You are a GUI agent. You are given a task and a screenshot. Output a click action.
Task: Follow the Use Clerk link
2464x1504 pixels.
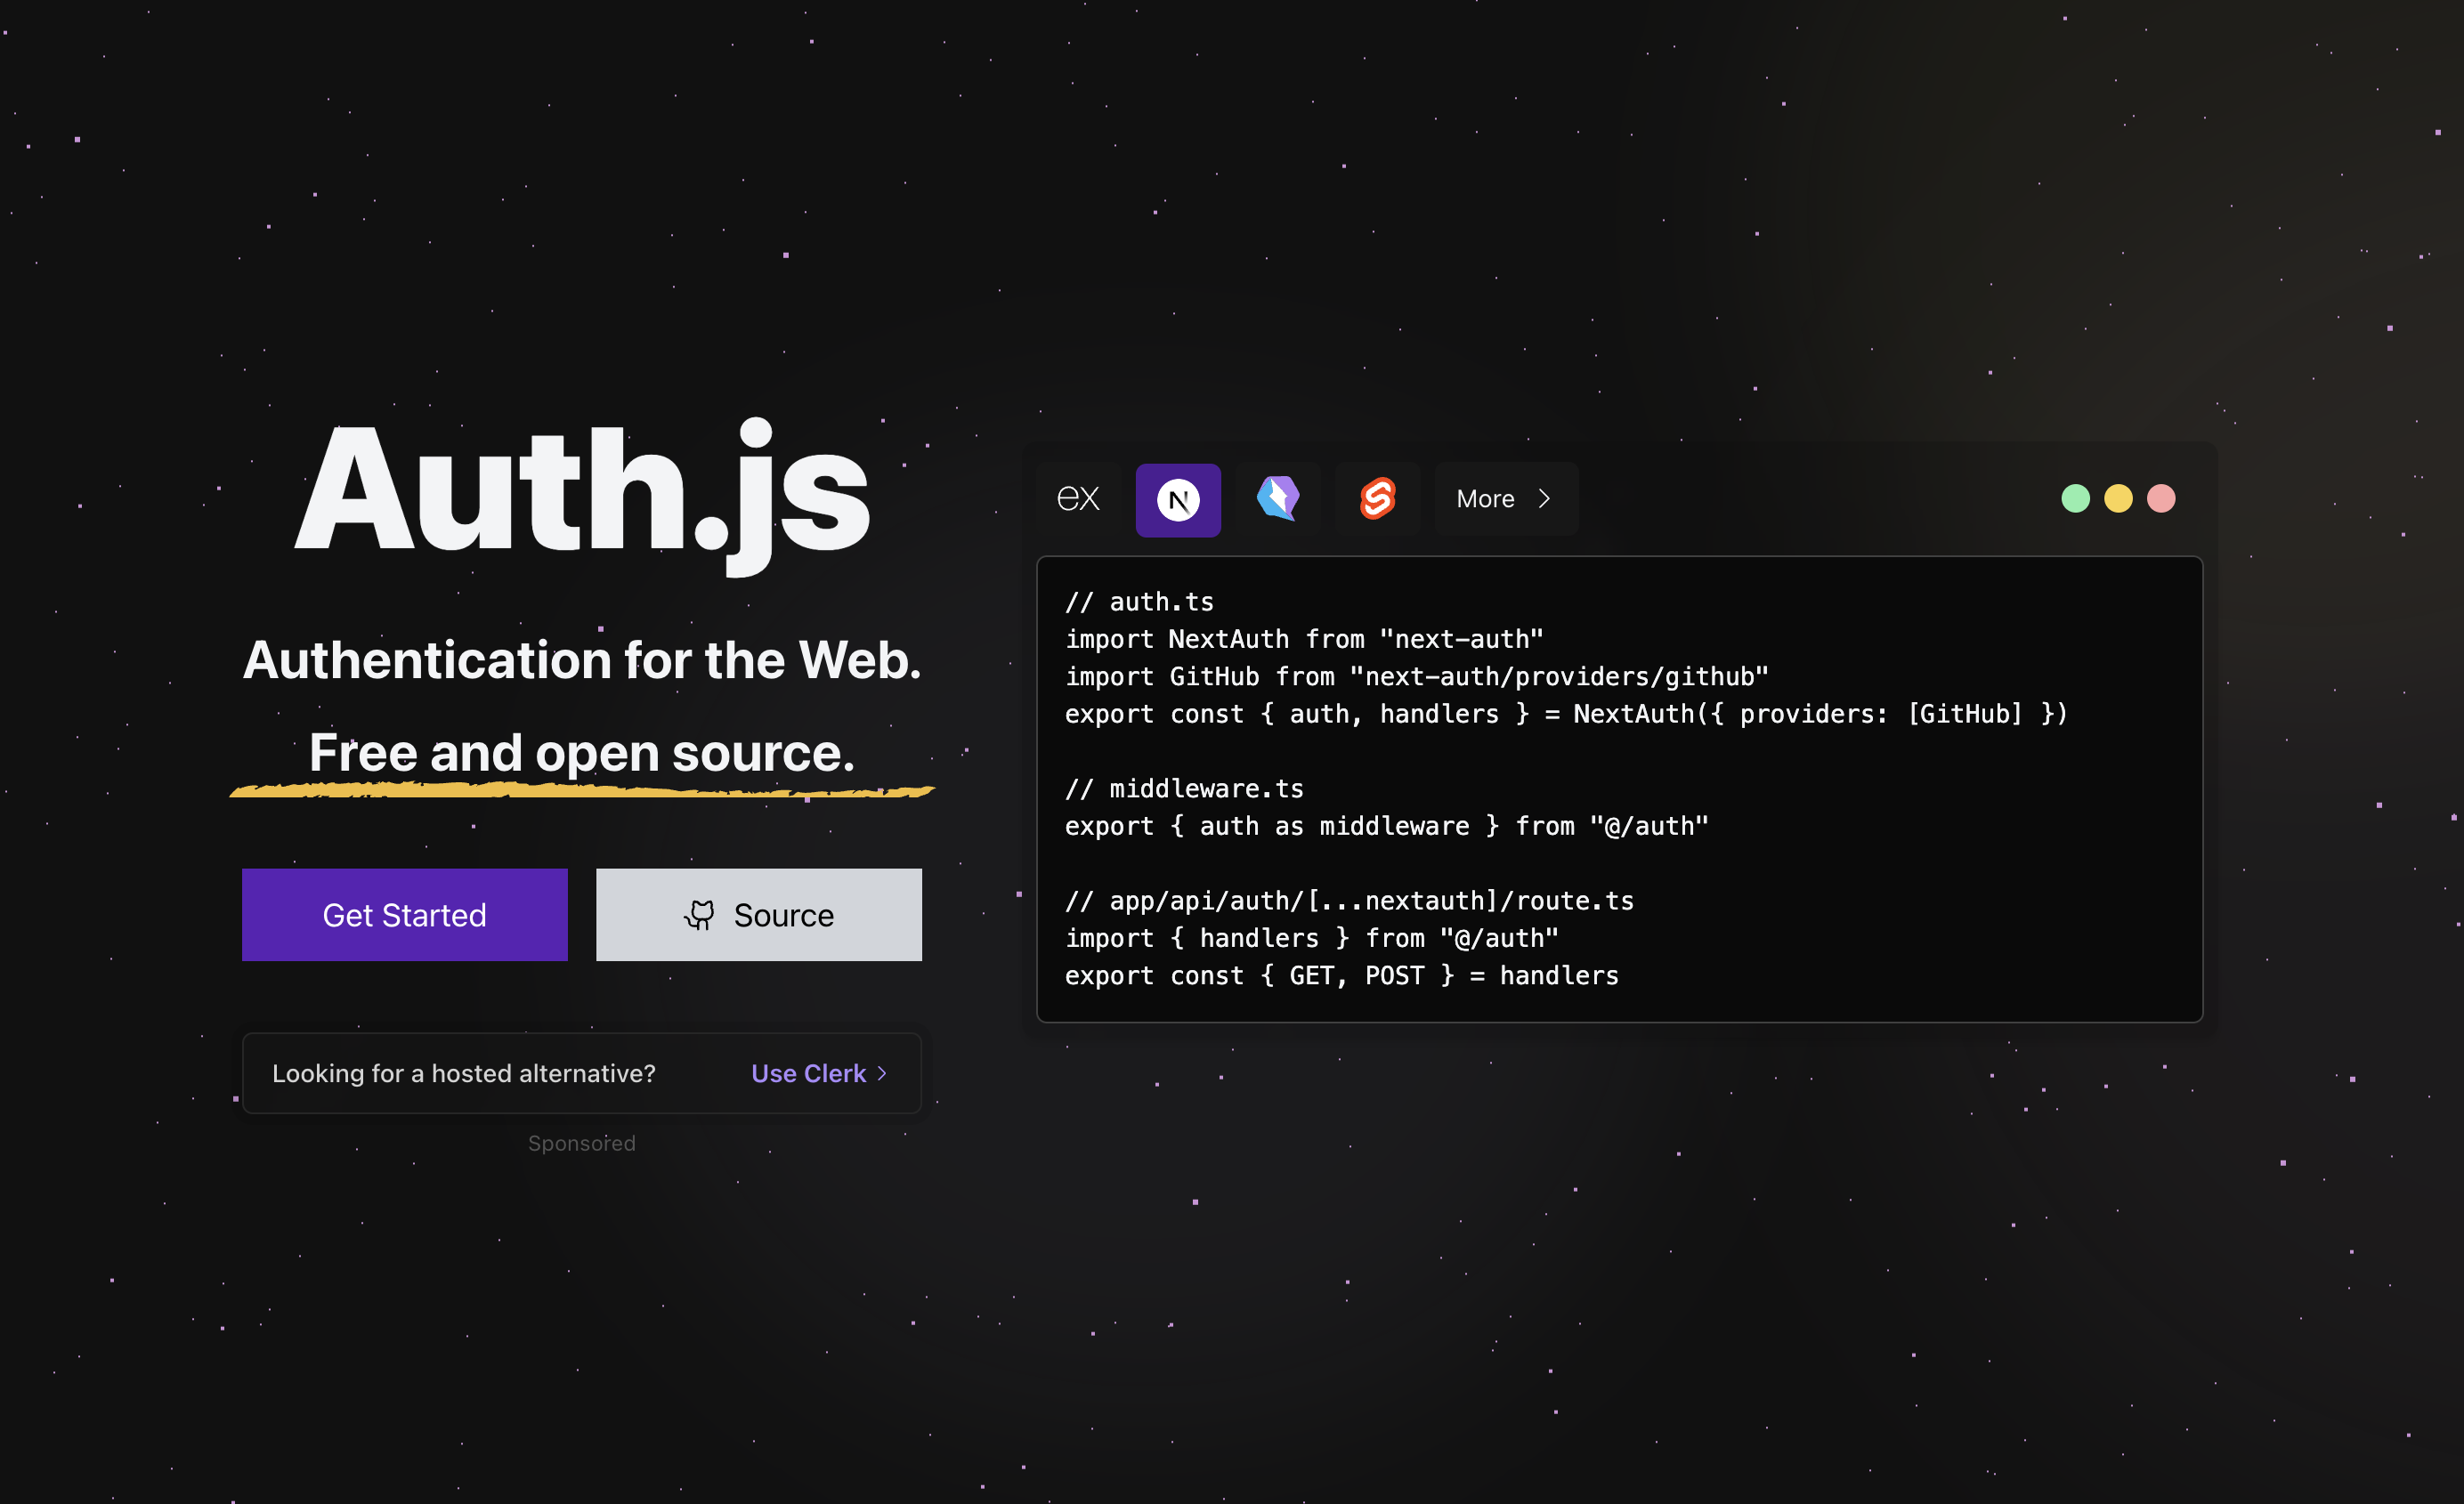pos(808,1073)
